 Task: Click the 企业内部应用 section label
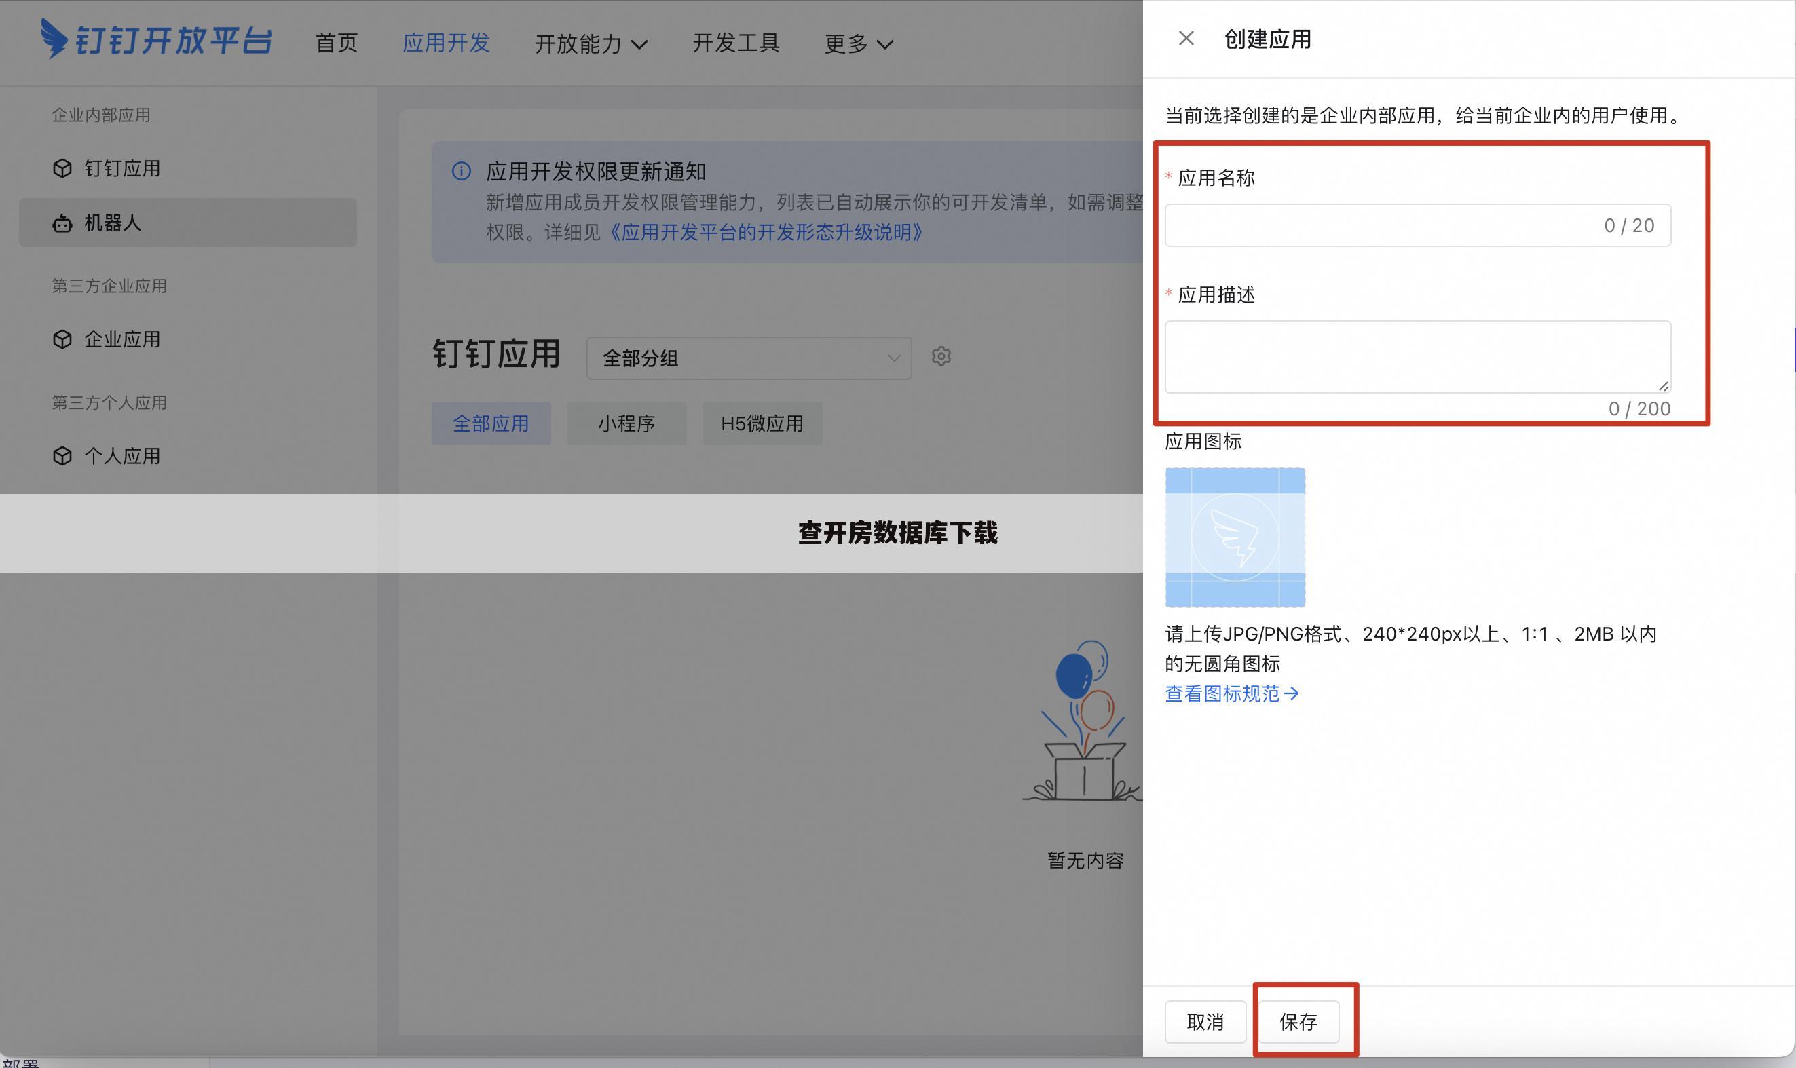tap(100, 115)
